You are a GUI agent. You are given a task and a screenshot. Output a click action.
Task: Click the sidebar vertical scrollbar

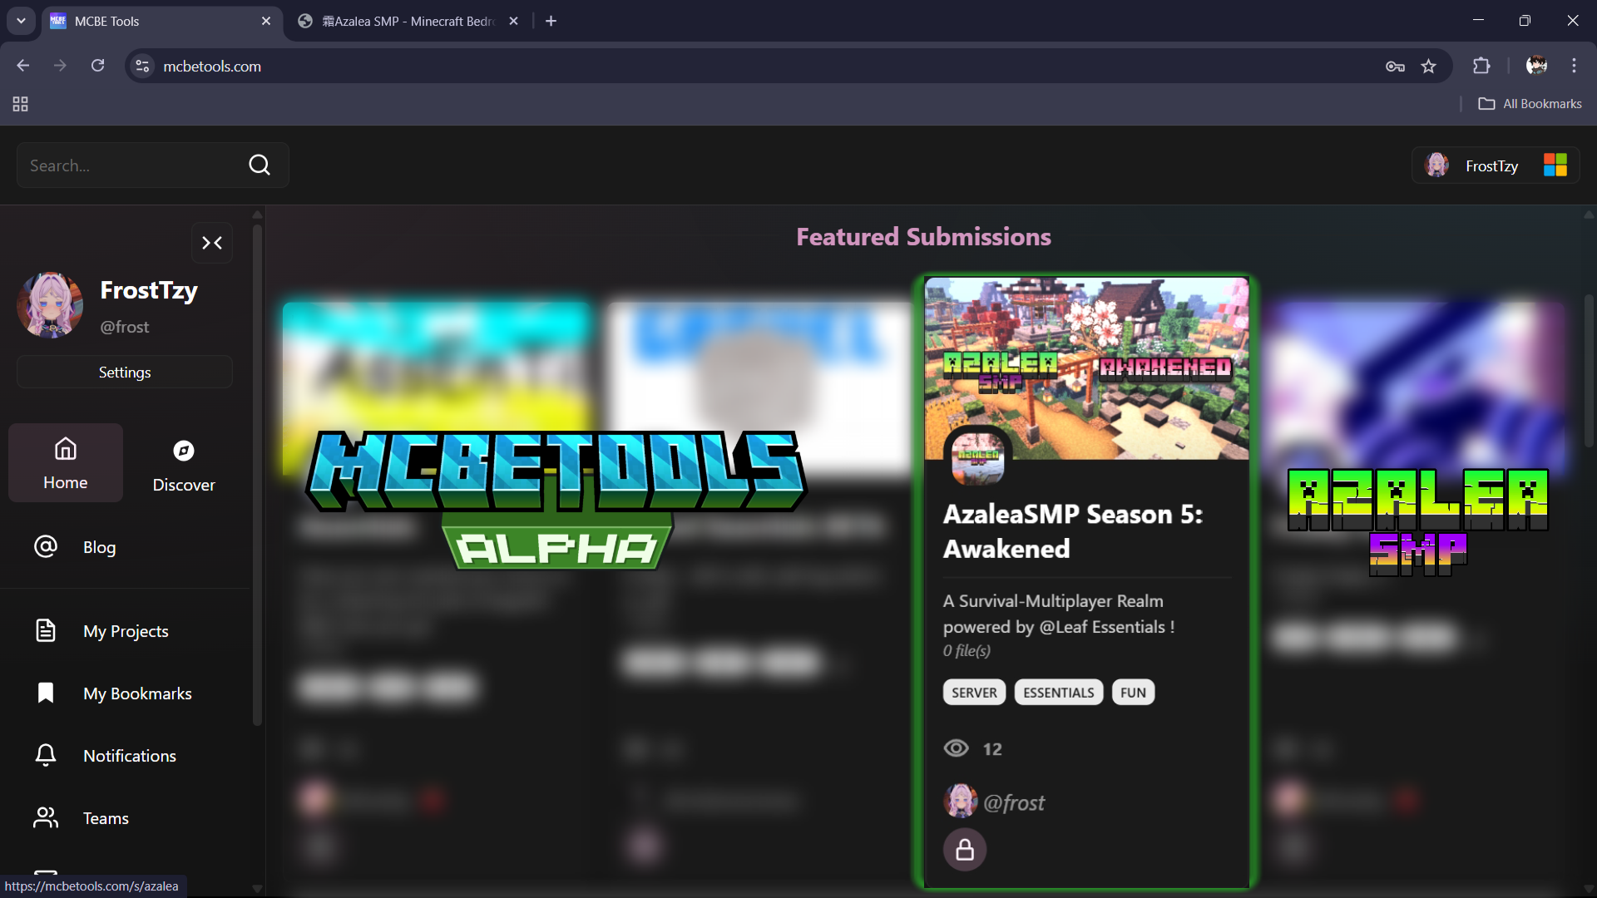pos(257,474)
